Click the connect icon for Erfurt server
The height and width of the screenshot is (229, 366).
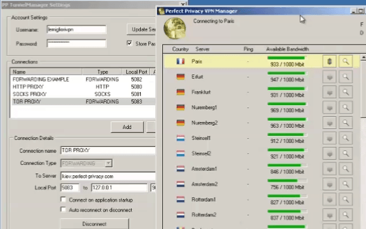coord(330,77)
